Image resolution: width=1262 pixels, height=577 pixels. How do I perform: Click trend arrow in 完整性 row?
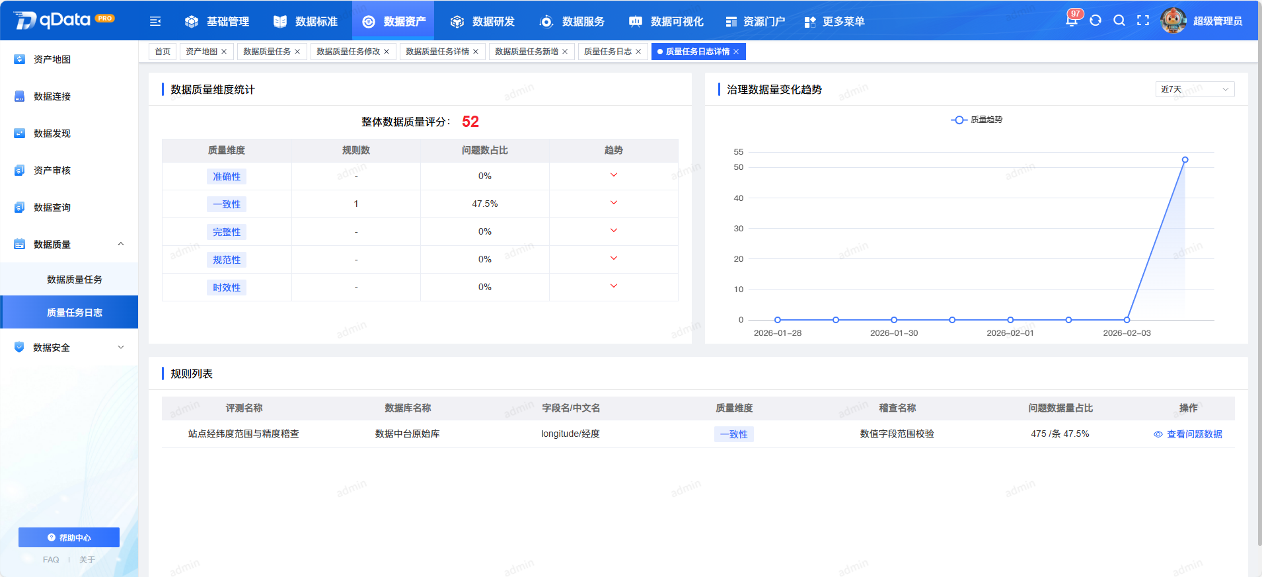tap(614, 231)
